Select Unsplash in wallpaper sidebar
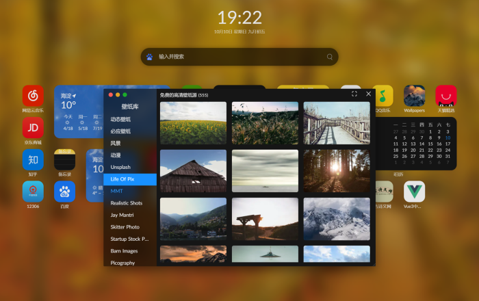The width and height of the screenshot is (479, 301). pos(120,167)
